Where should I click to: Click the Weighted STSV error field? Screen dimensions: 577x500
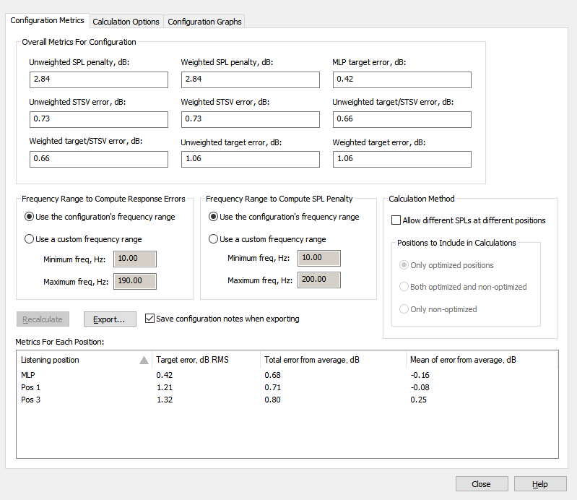click(x=251, y=119)
